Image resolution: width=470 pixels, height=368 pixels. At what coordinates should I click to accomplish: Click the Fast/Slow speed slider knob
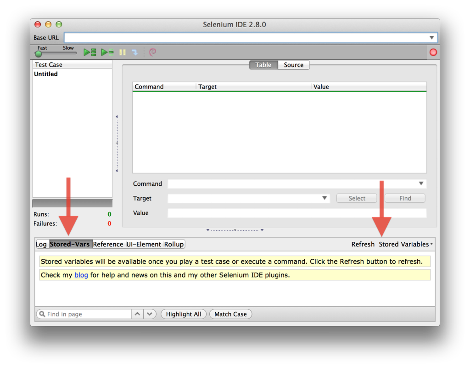(39, 54)
